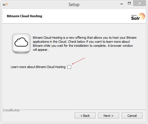Click the Solr icon in the title bar
148x124 pixels.
(x=5, y=4)
